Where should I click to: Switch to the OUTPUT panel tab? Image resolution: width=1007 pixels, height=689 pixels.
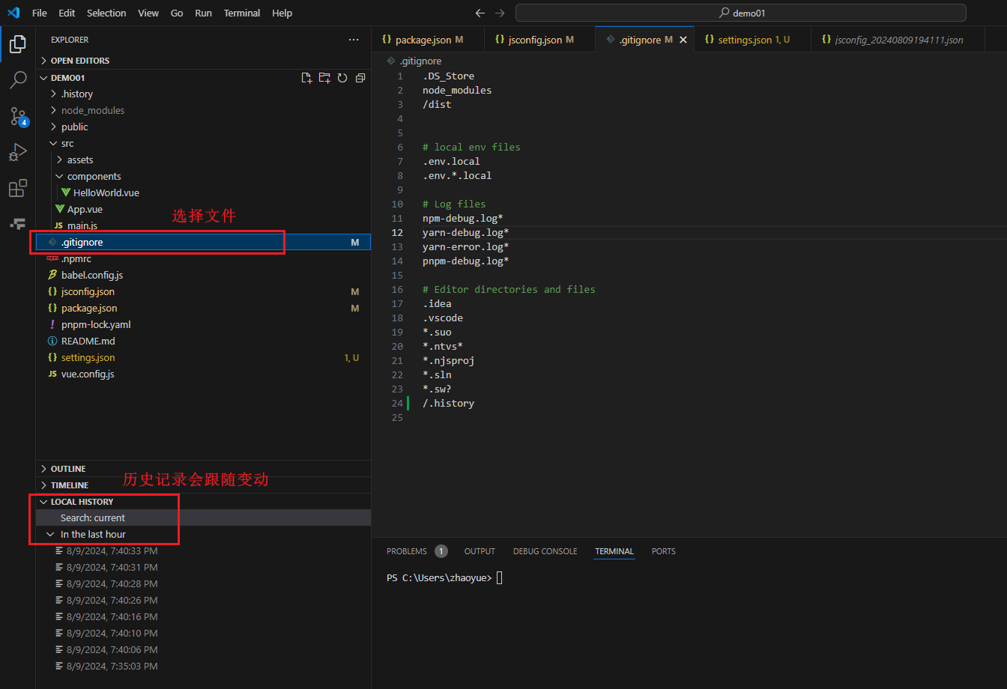pos(480,551)
